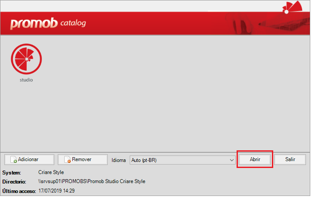This screenshot has width=312, height=199.
Task: Click the Promob fan emblem at top right
Action: click(x=293, y=7)
